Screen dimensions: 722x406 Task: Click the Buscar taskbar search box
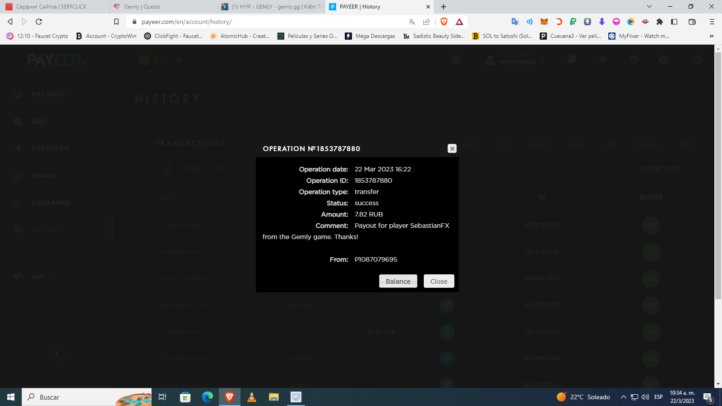coord(87,397)
